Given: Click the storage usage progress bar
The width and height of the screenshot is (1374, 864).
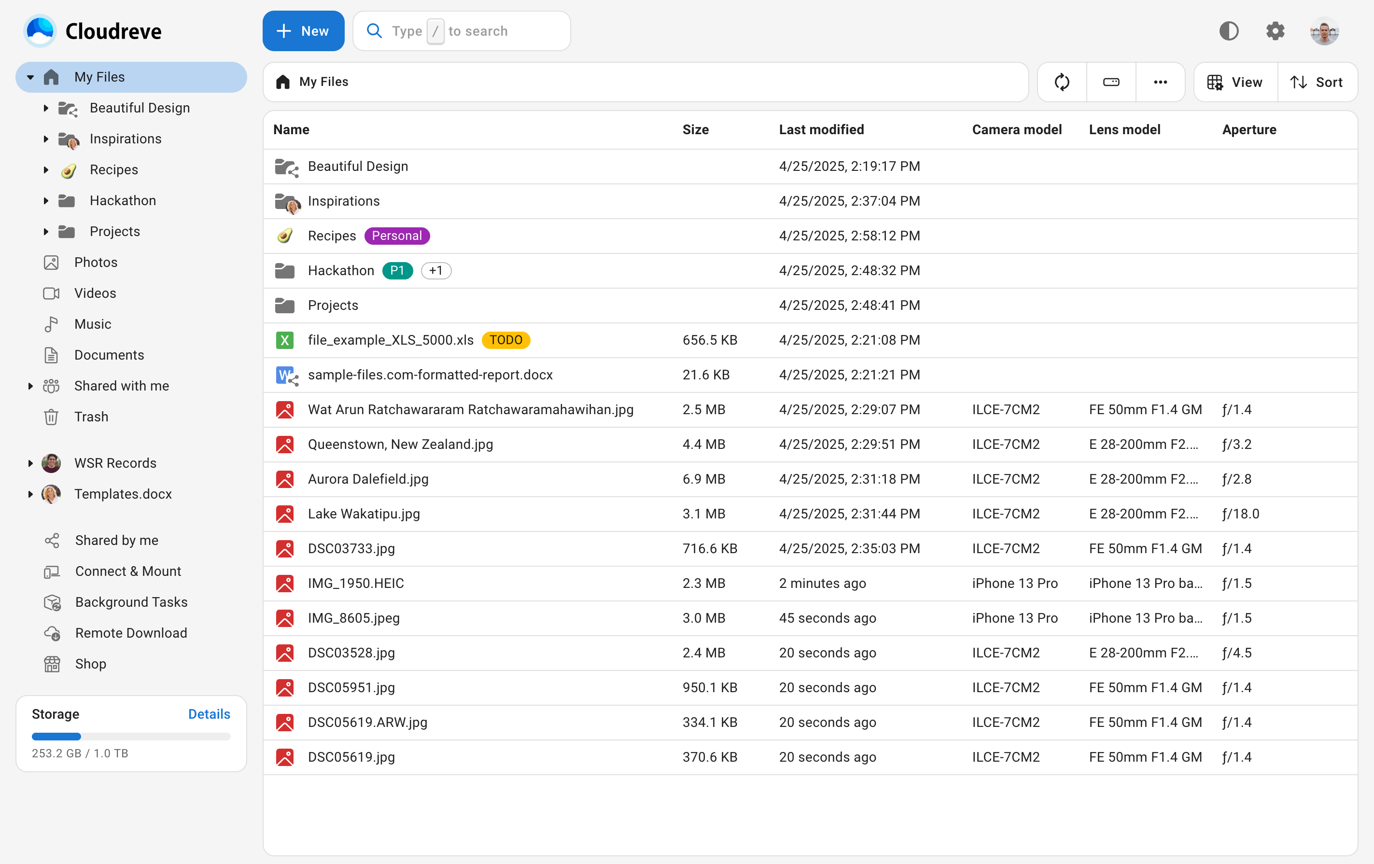Looking at the screenshot, I should 131,736.
